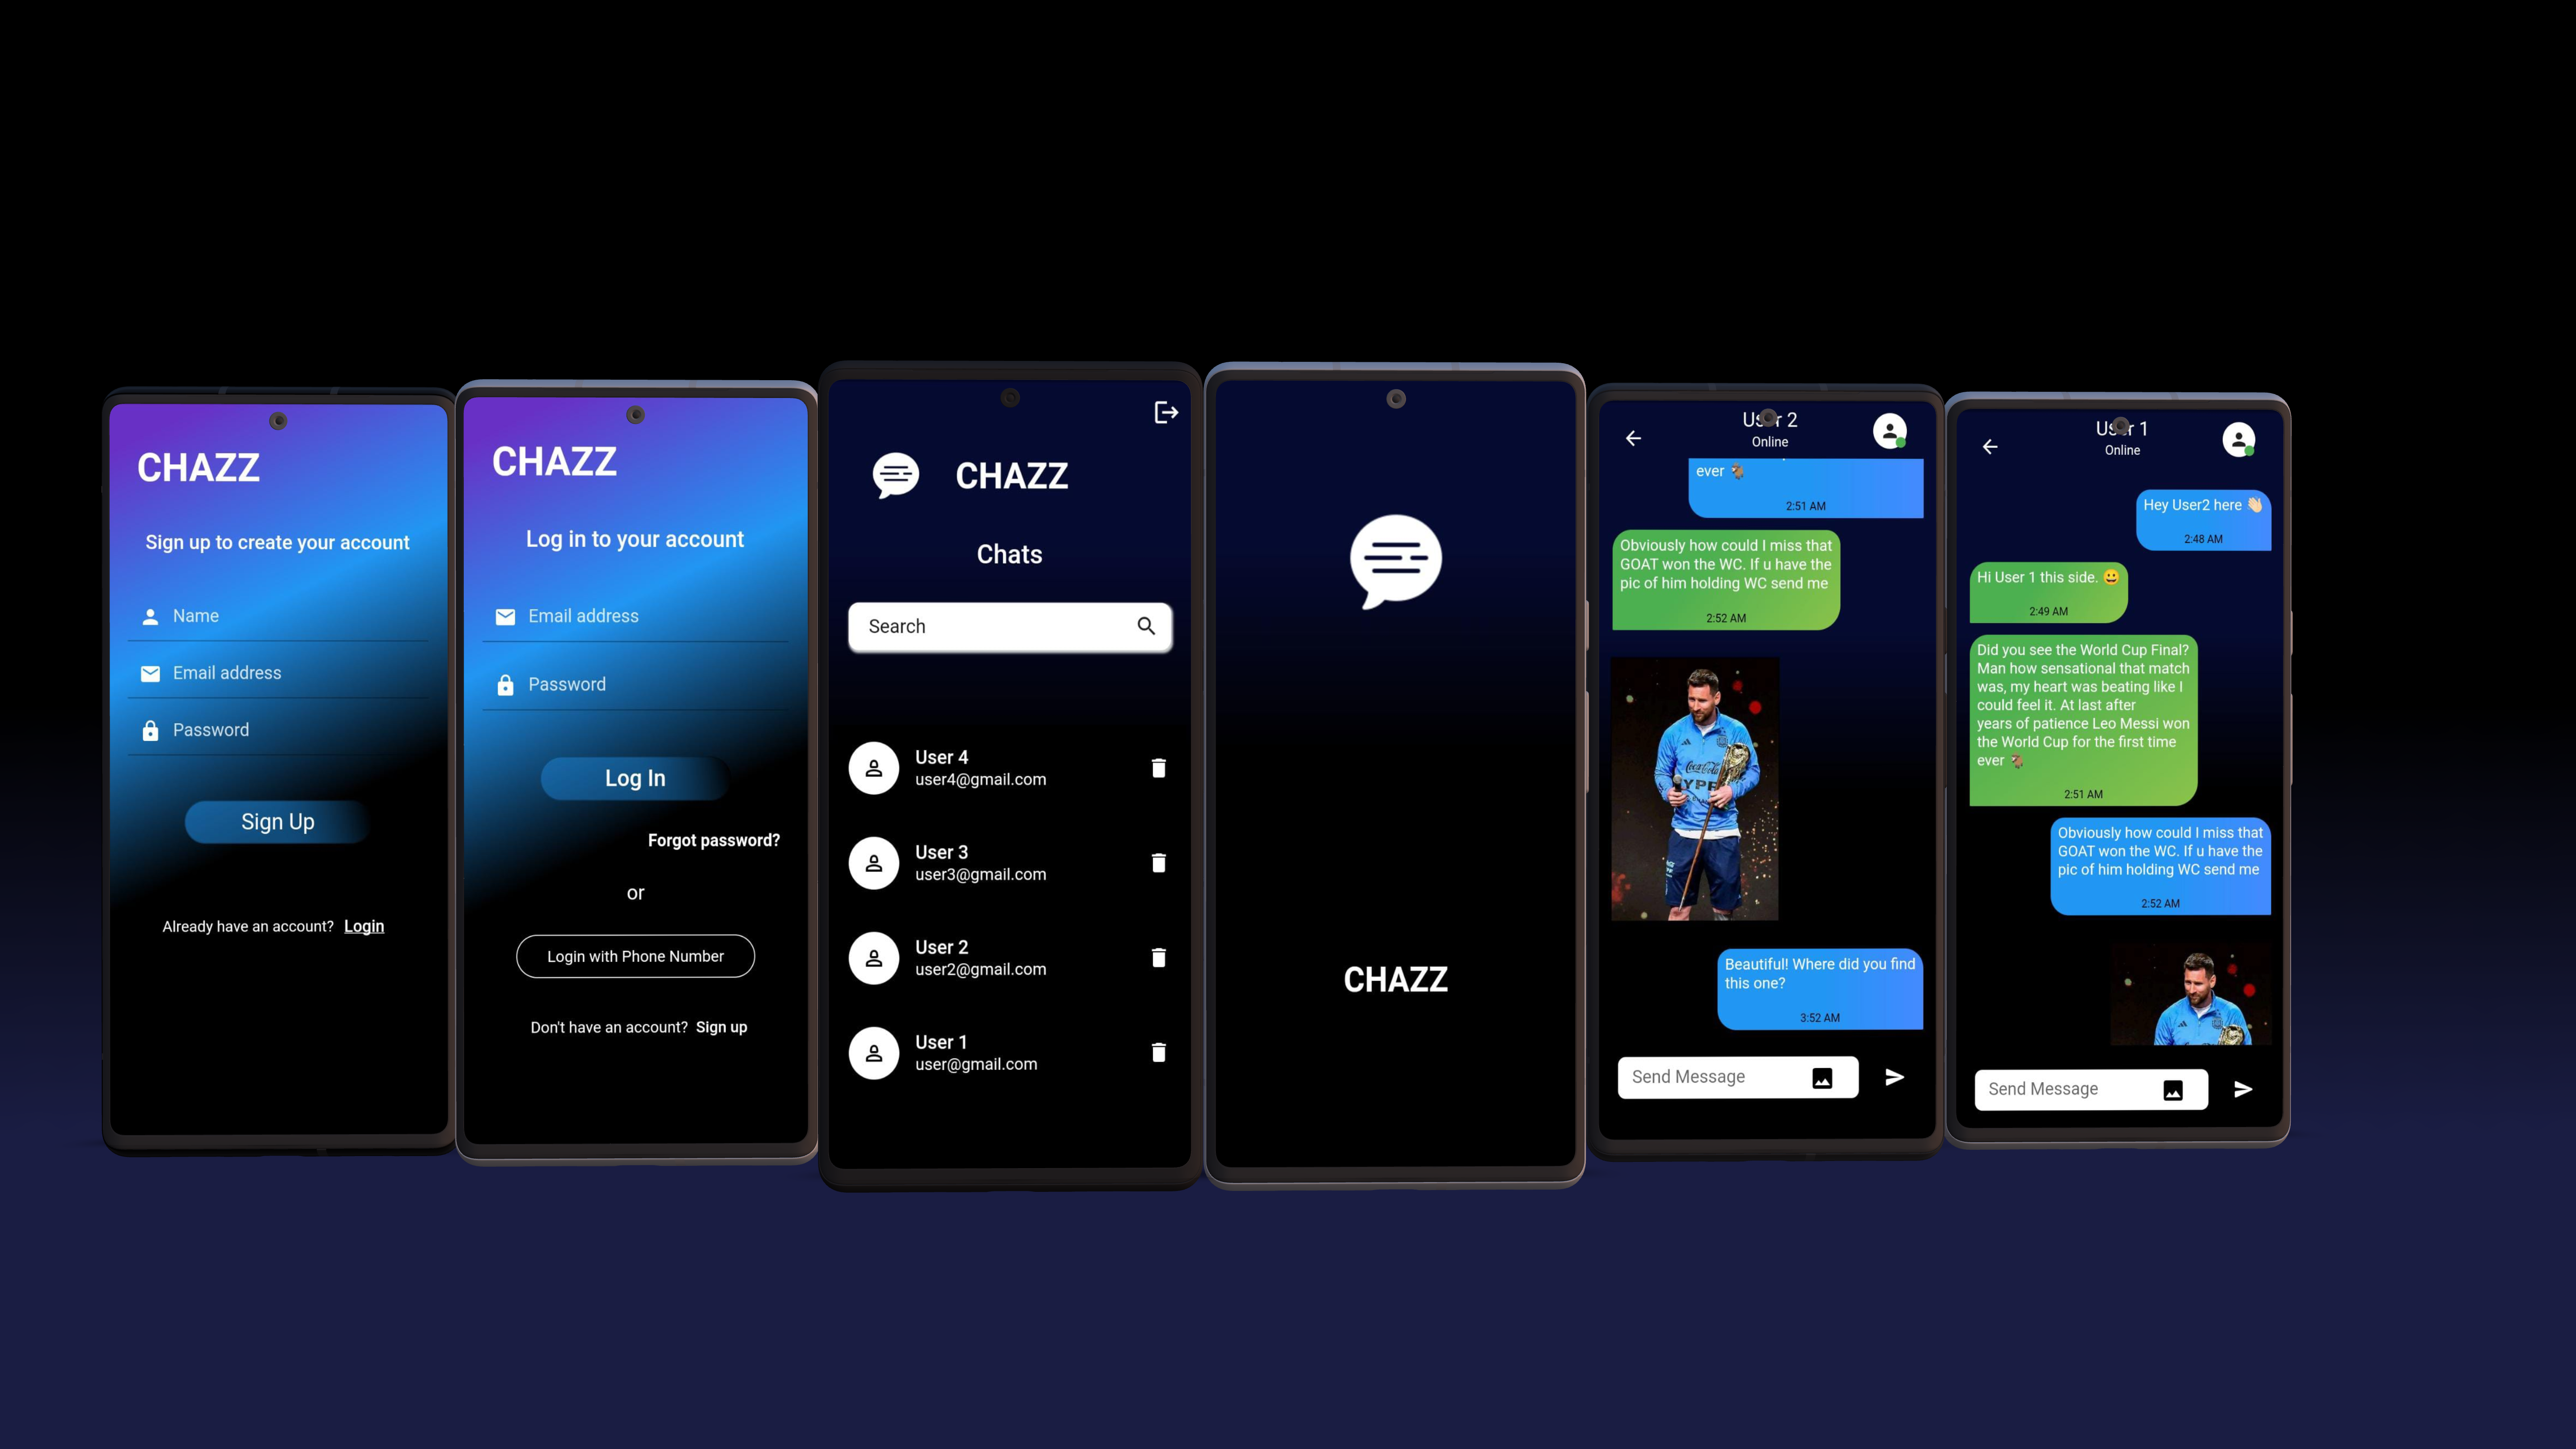This screenshot has width=2576, height=1449.
Task: Click the Email address field on Login screen
Action: click(x=635, y=616)
